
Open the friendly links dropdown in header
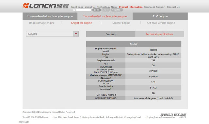117,10
